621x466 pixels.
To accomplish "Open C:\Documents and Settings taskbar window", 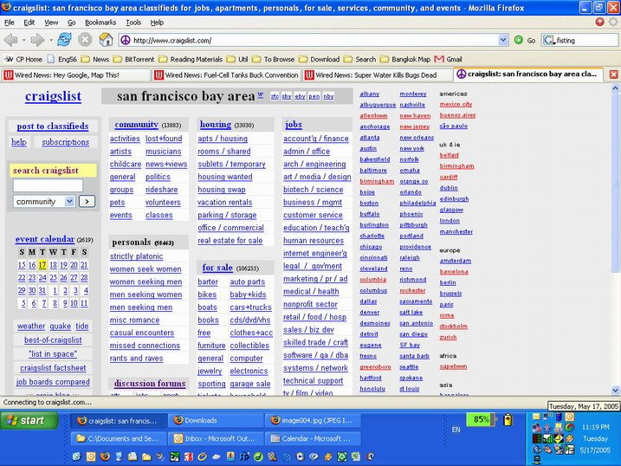I will (x=118, y=438).
